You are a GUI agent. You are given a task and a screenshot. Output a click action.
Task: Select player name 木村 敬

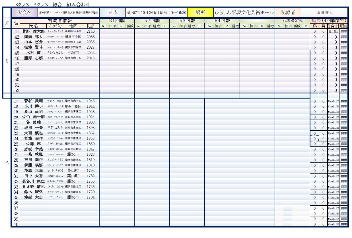(x=34, y=53)
